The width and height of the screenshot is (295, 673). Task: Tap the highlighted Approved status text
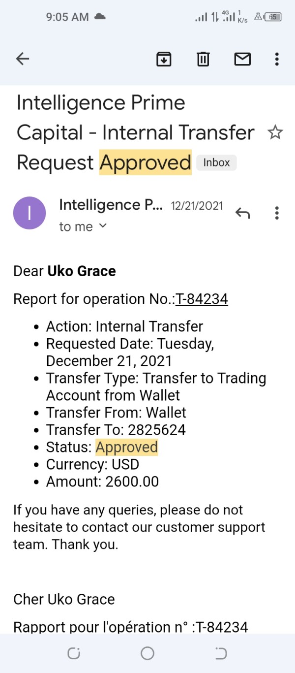pyautogui.click(x=127, y=448)
